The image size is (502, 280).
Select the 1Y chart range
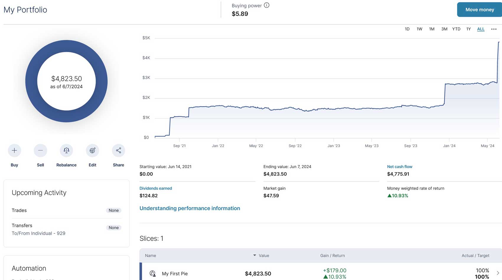(x=468, y=29)
